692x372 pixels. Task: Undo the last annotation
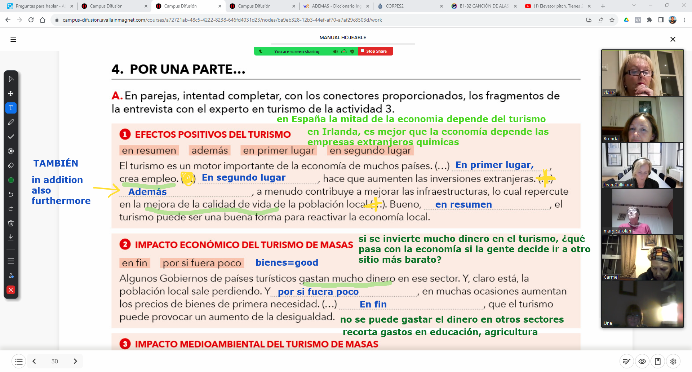[x=11, y=194]
